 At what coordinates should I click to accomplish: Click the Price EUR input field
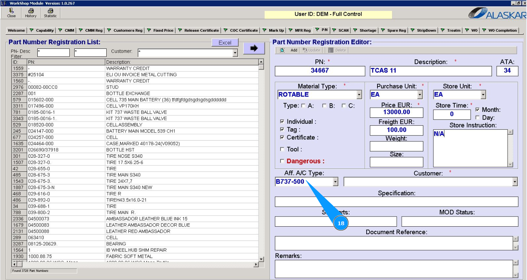pyautogui.click(x=396, y=112)
